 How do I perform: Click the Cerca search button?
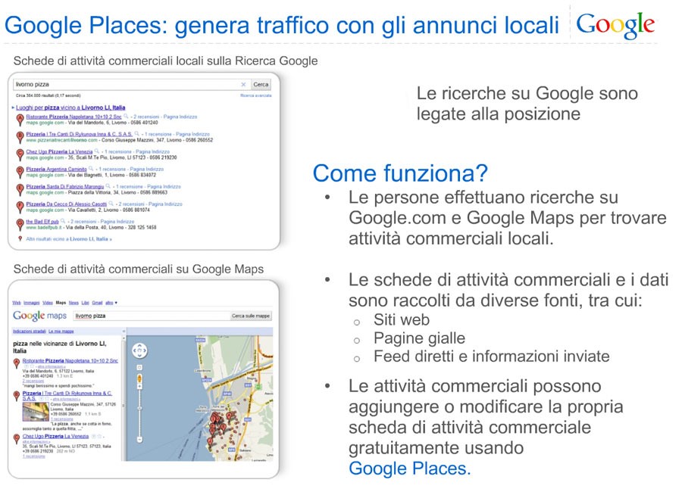point(261,84)
